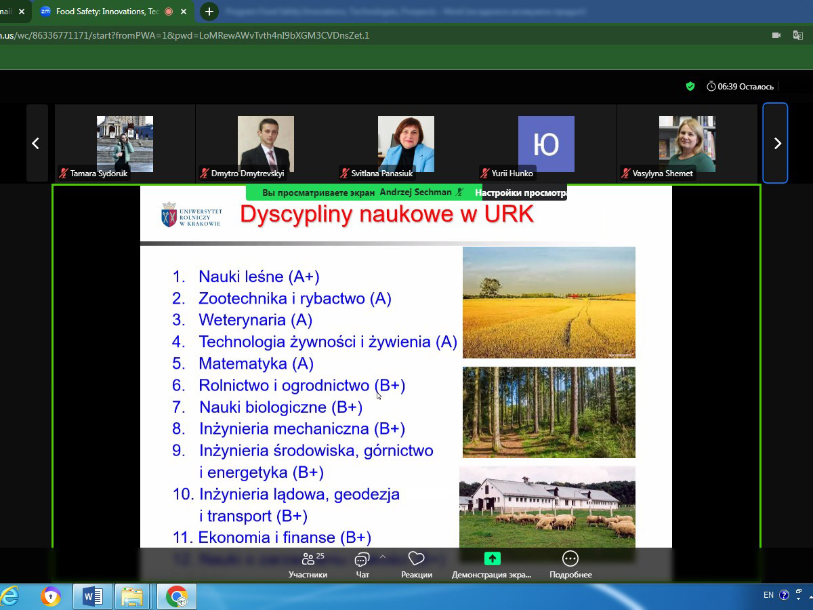Expand chat options arrow beside Чат

pos(382,556)
